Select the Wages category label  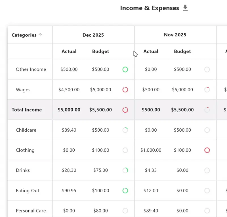[23, 90]
